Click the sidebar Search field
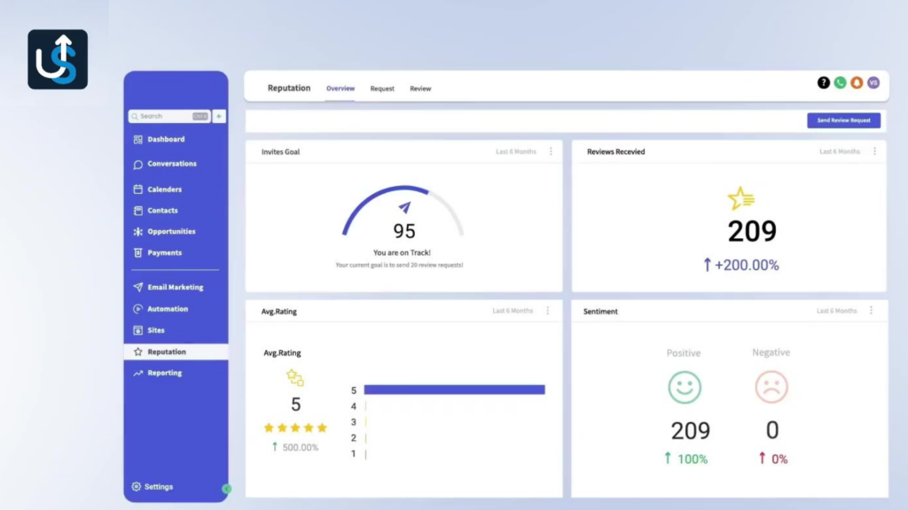908x510 pixels. click(169, 116)
